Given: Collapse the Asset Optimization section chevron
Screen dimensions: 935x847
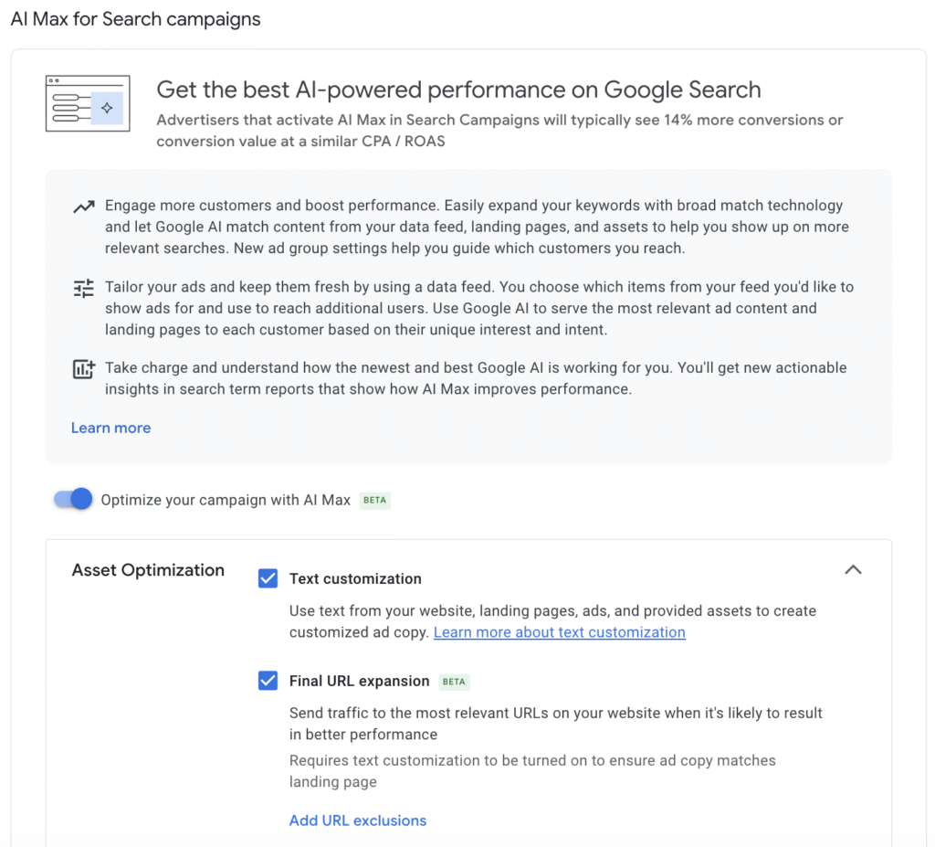Looking at the screenshot, I should pyautogui.click(x=853, y=569).
